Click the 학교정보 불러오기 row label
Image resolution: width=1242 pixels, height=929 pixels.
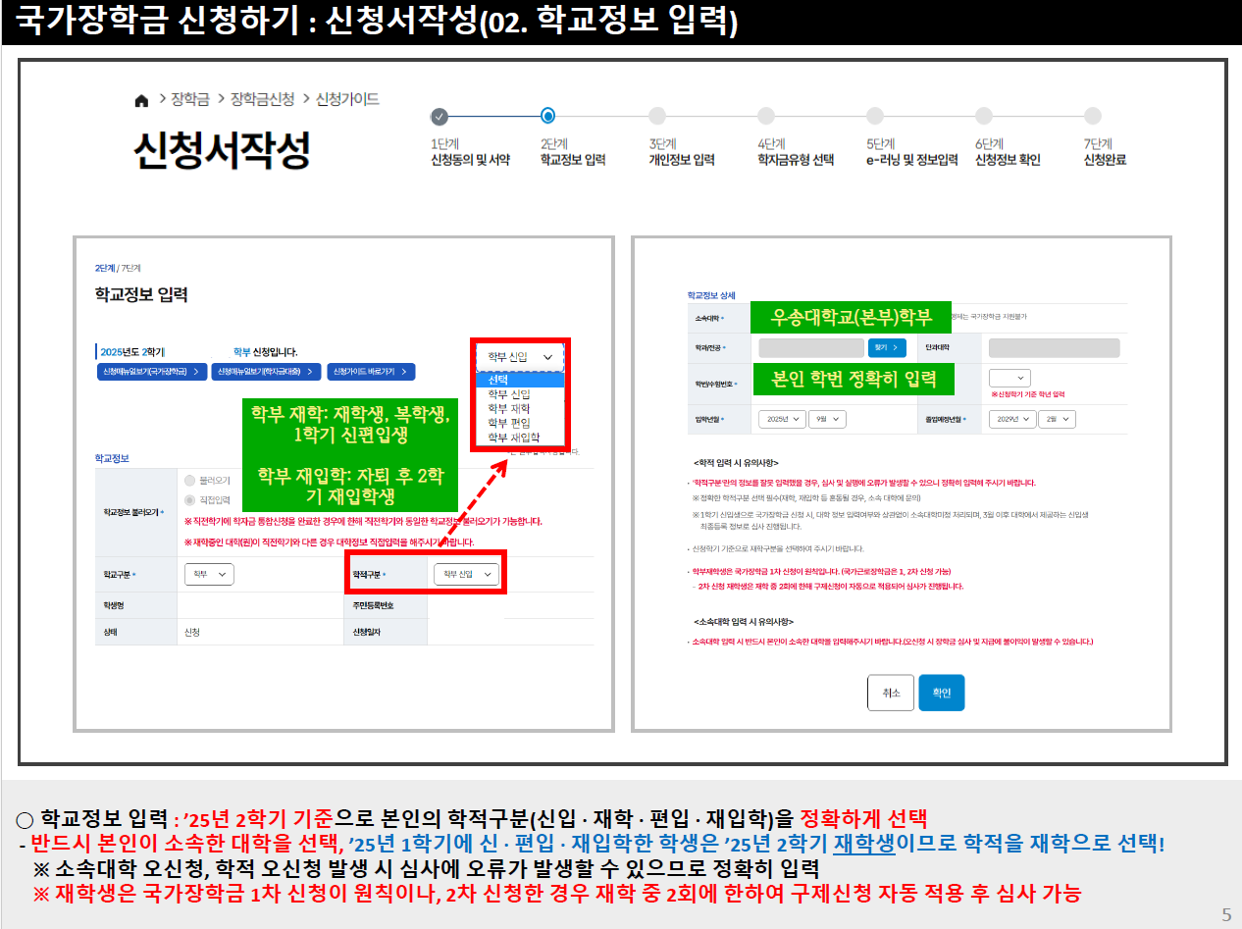(133, 512)
